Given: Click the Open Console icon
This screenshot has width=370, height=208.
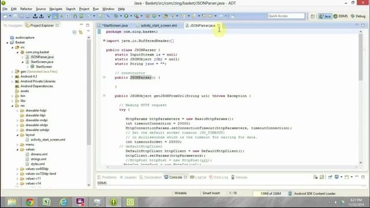Looking at the screenshot, I should tap(347, 177).
